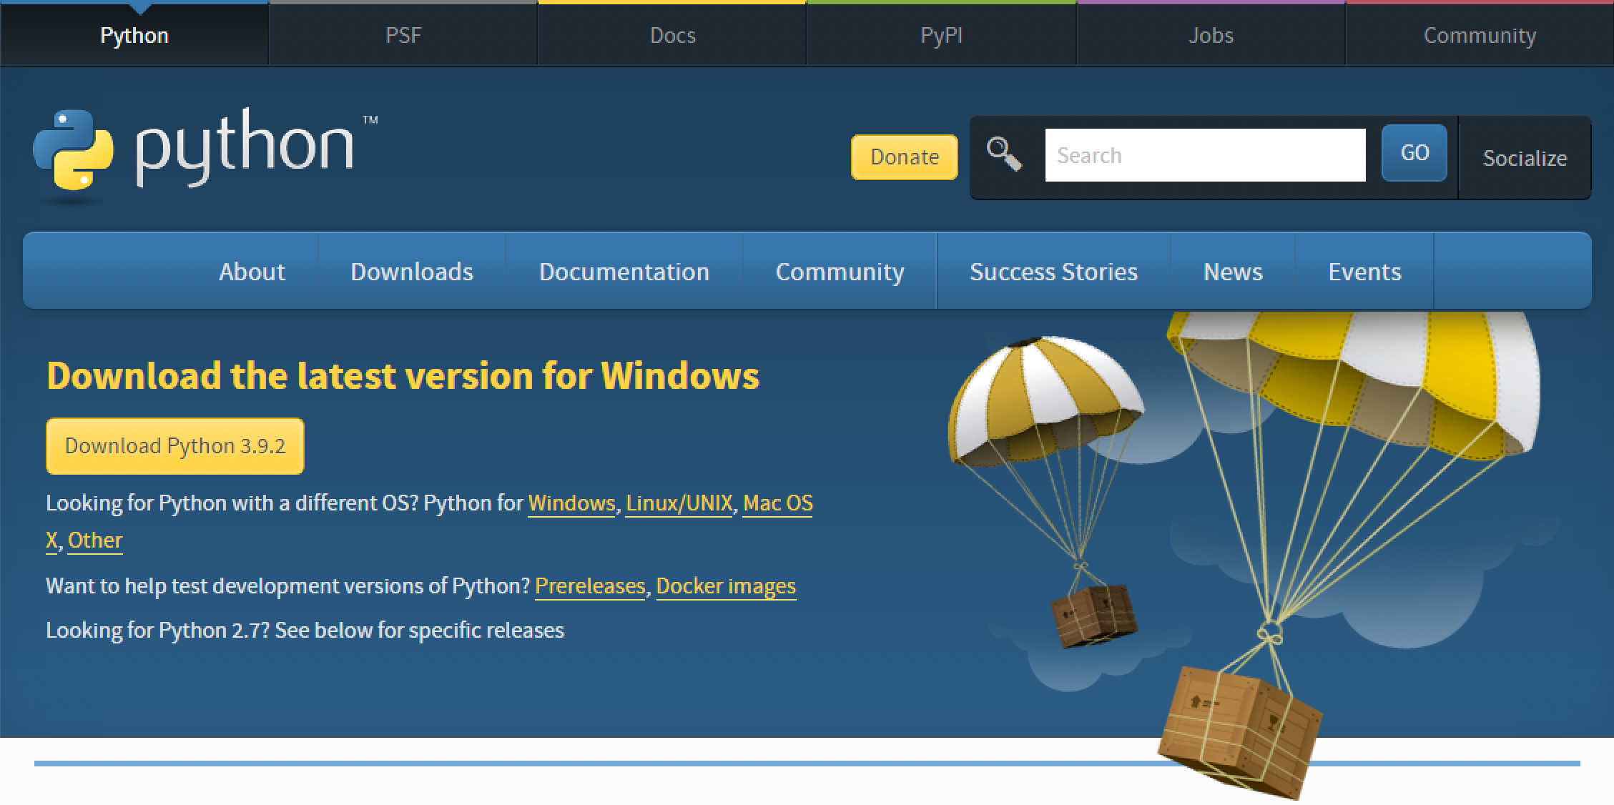1614x805 pixels.
Task: Go to Success Stories in navigation
Action: (1053, 272)
